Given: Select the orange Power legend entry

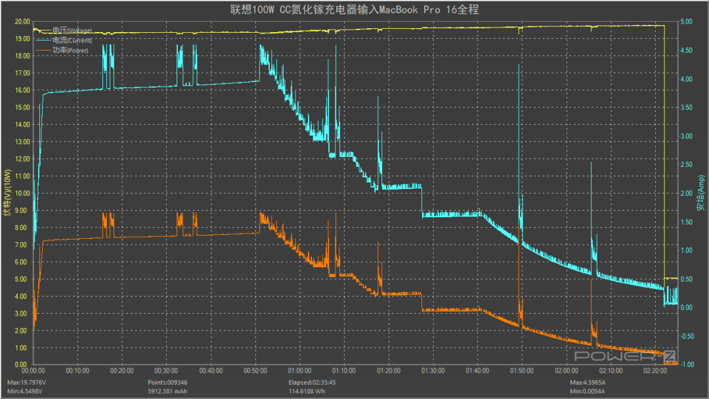Looking at the screenshot, I should pyautogui.click(x=62, y=50).
